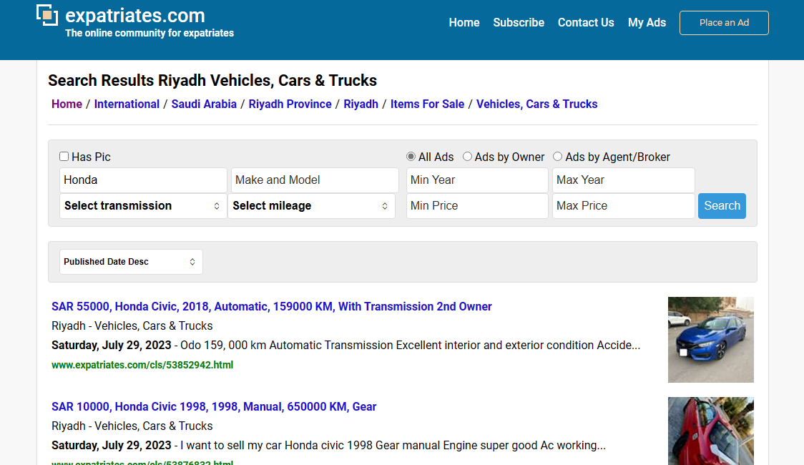
Task: Open the My Ads menu item
Action: [x=647, y=23]
